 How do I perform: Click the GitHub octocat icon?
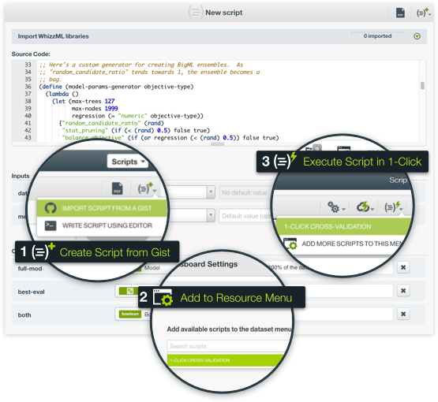[x=51, y=208]
